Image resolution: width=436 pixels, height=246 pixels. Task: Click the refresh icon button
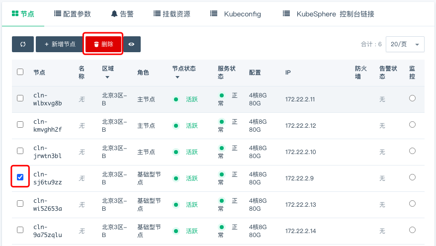click(x=23, y=44)
